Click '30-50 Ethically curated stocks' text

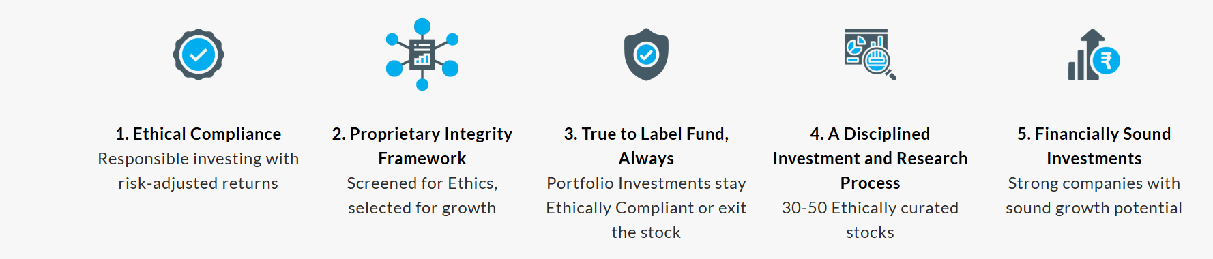coord(870,220)
